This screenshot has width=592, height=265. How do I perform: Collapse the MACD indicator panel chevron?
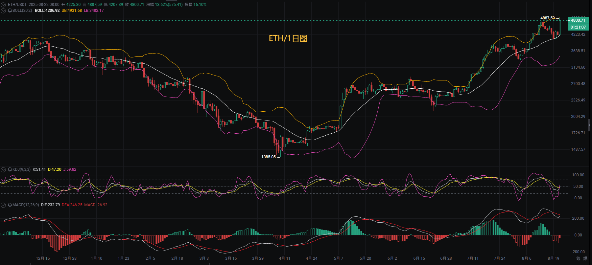pos(3,205)
